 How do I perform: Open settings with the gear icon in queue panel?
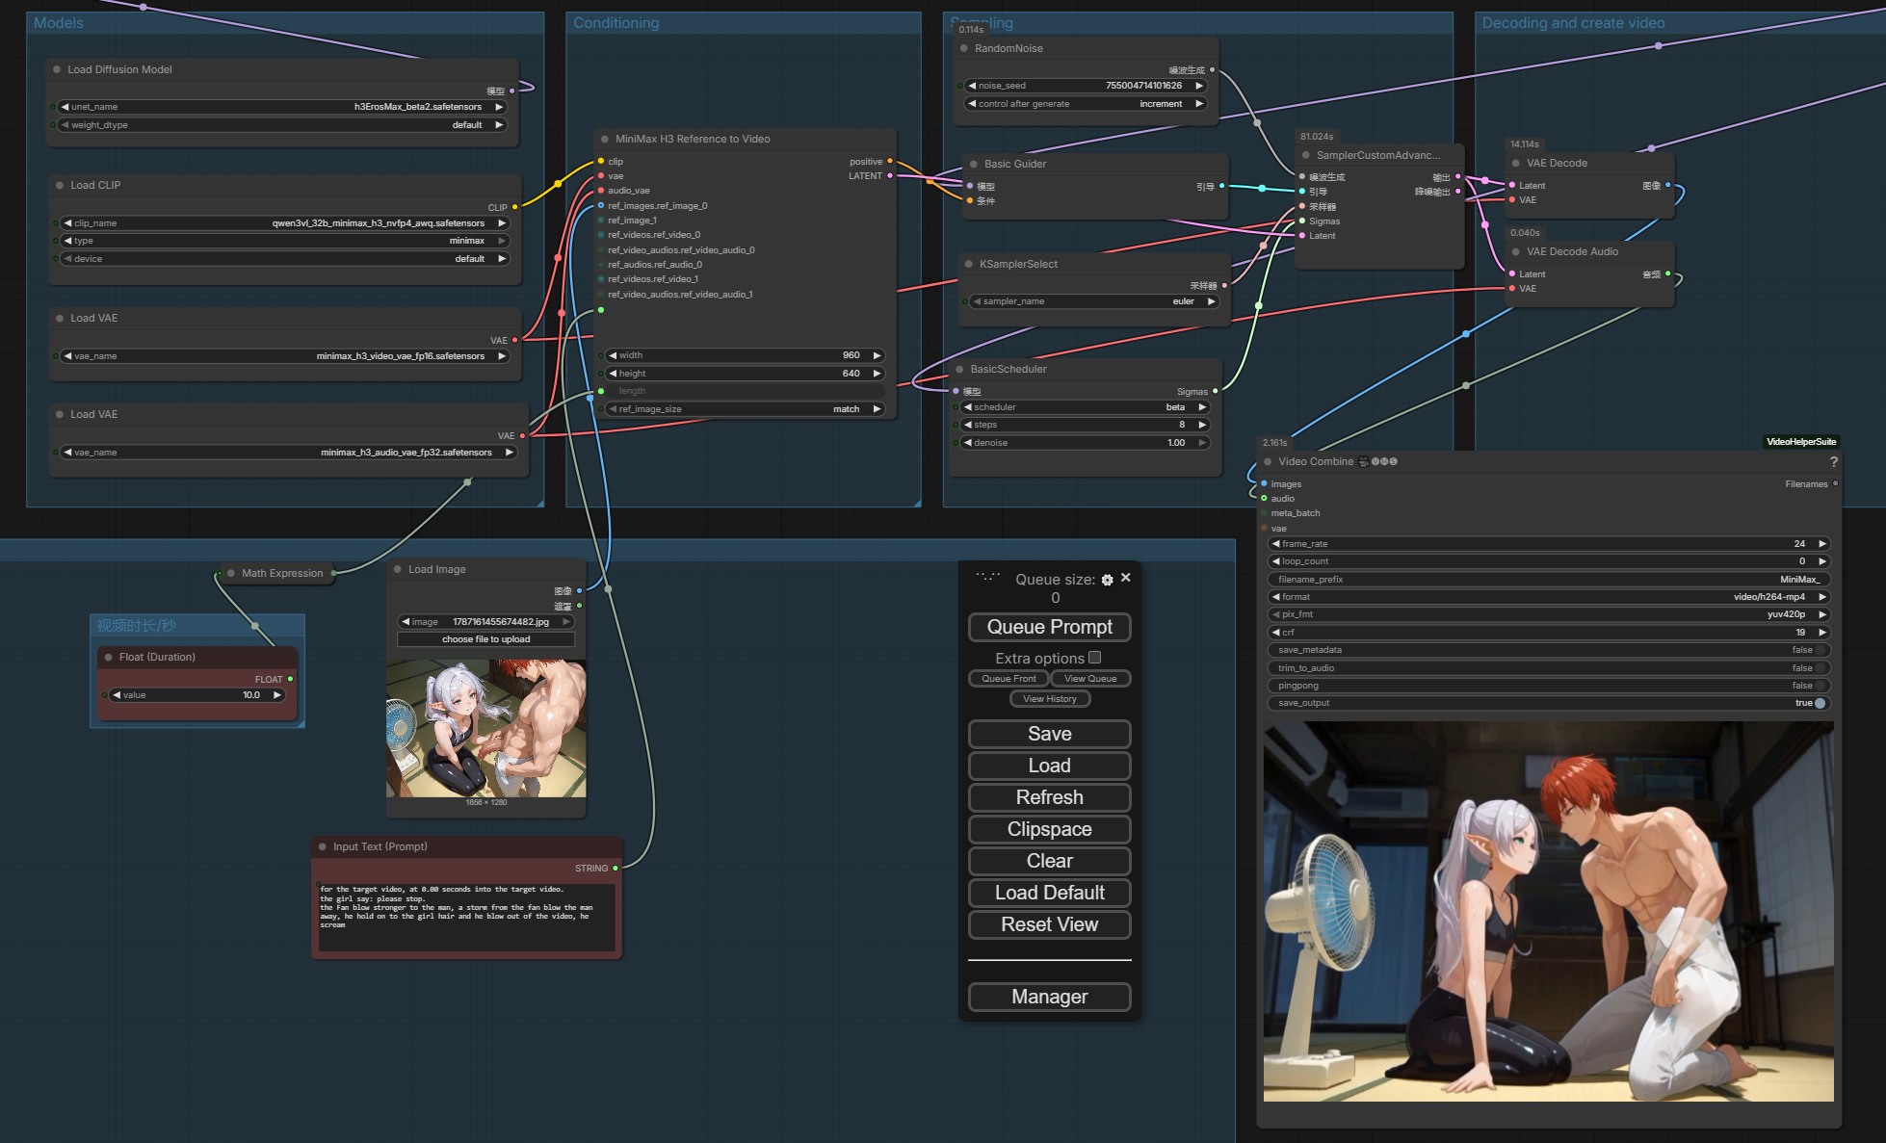pyautogui.click(x=1108, y=580)
